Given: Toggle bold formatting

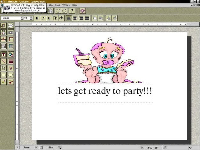Looking at the screenshot, I should pos(37,18).
